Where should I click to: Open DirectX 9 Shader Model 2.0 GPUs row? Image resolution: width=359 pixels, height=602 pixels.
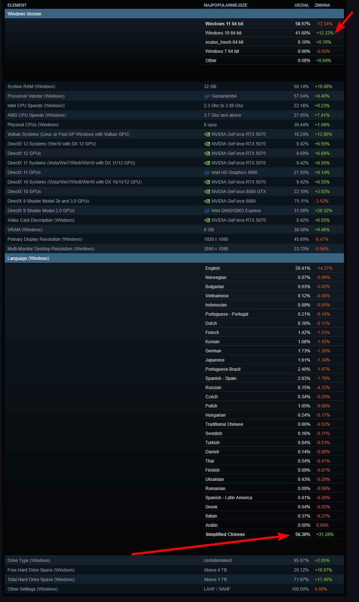click(174, 211)
